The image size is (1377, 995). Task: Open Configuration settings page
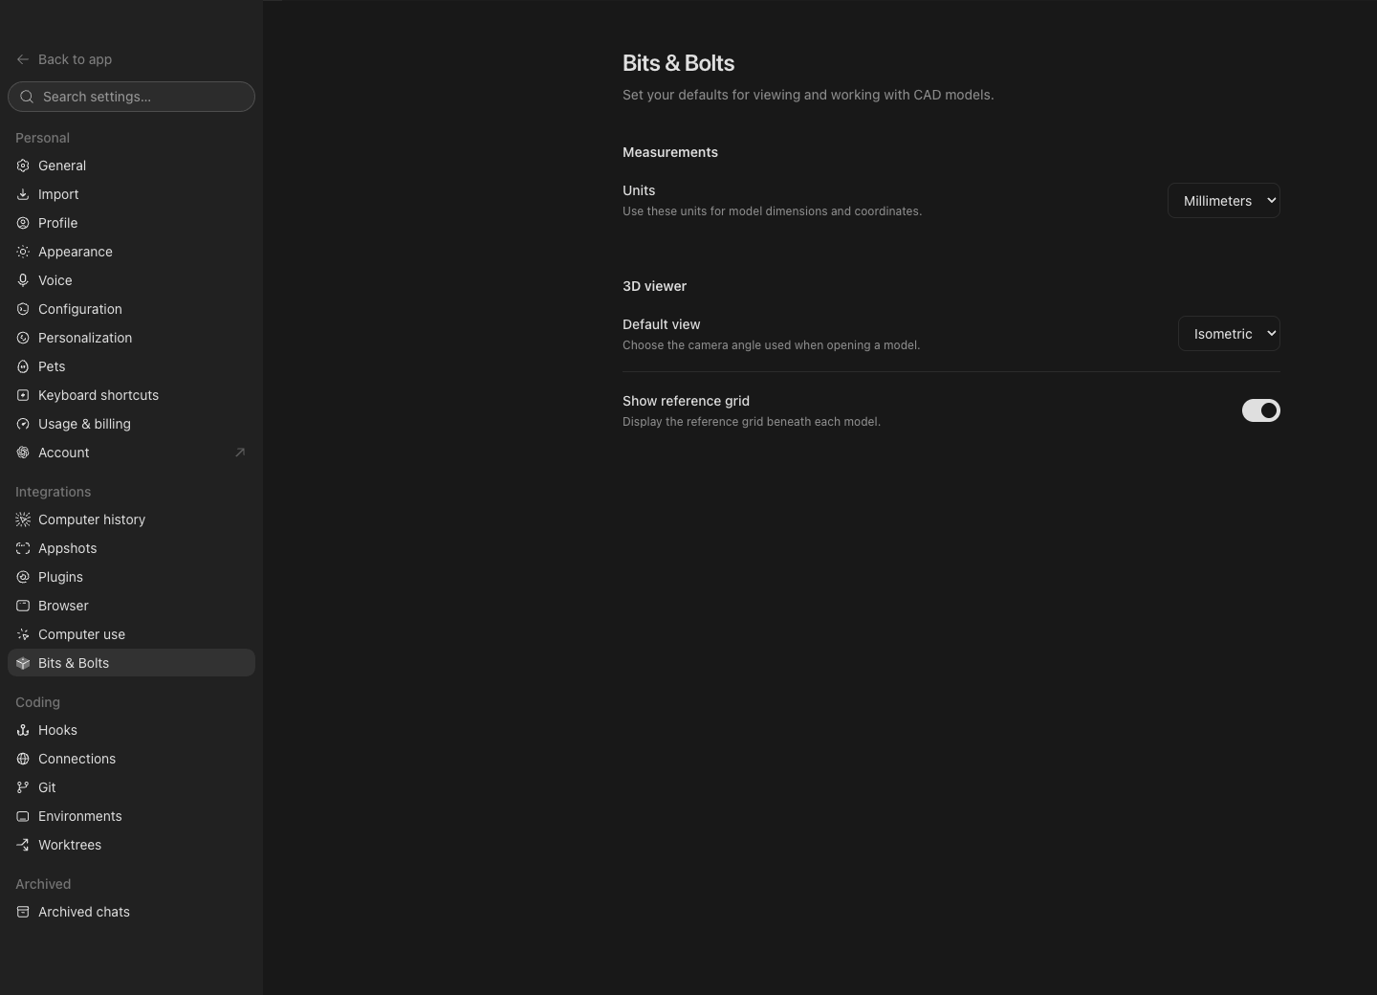click(131, 309)
